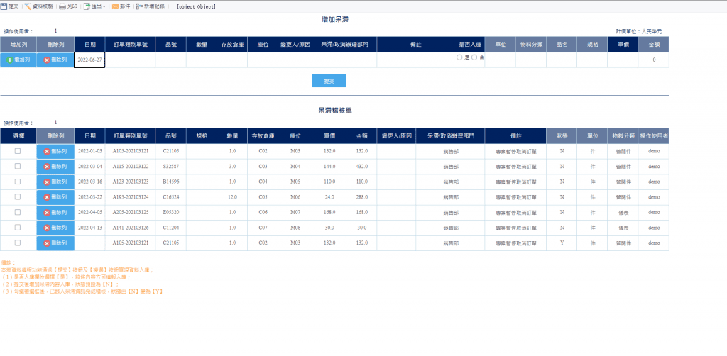Click the 郵件 mail icon
Screen dimensions: 727x356
121,6
